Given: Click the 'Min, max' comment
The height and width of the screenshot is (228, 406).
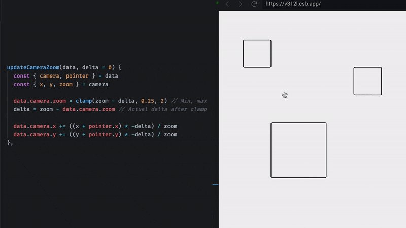Looking at the screenshot, I should tap(189, 101).
